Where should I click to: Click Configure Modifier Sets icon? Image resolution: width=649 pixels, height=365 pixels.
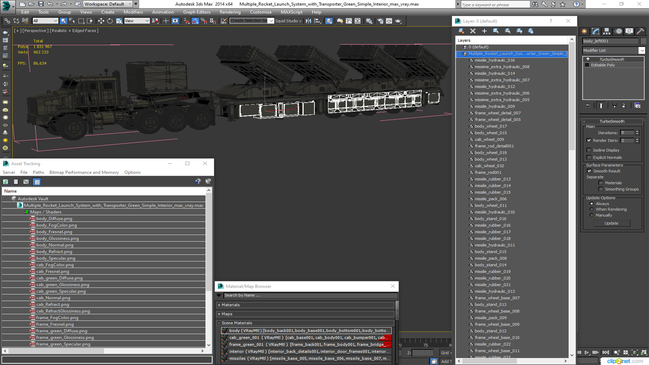(x=638, y=106)
